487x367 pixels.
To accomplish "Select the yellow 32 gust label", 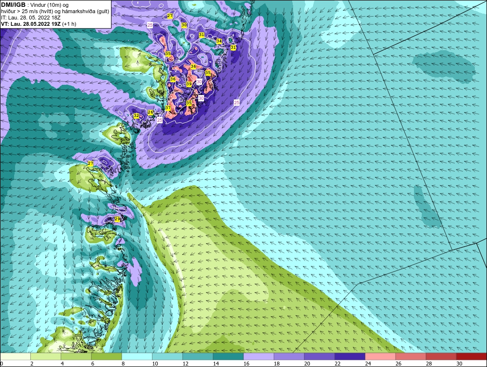I will tap(136, 116).
